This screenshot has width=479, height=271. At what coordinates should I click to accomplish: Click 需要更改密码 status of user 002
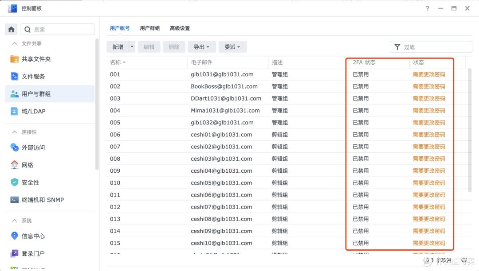pos(429,86)
